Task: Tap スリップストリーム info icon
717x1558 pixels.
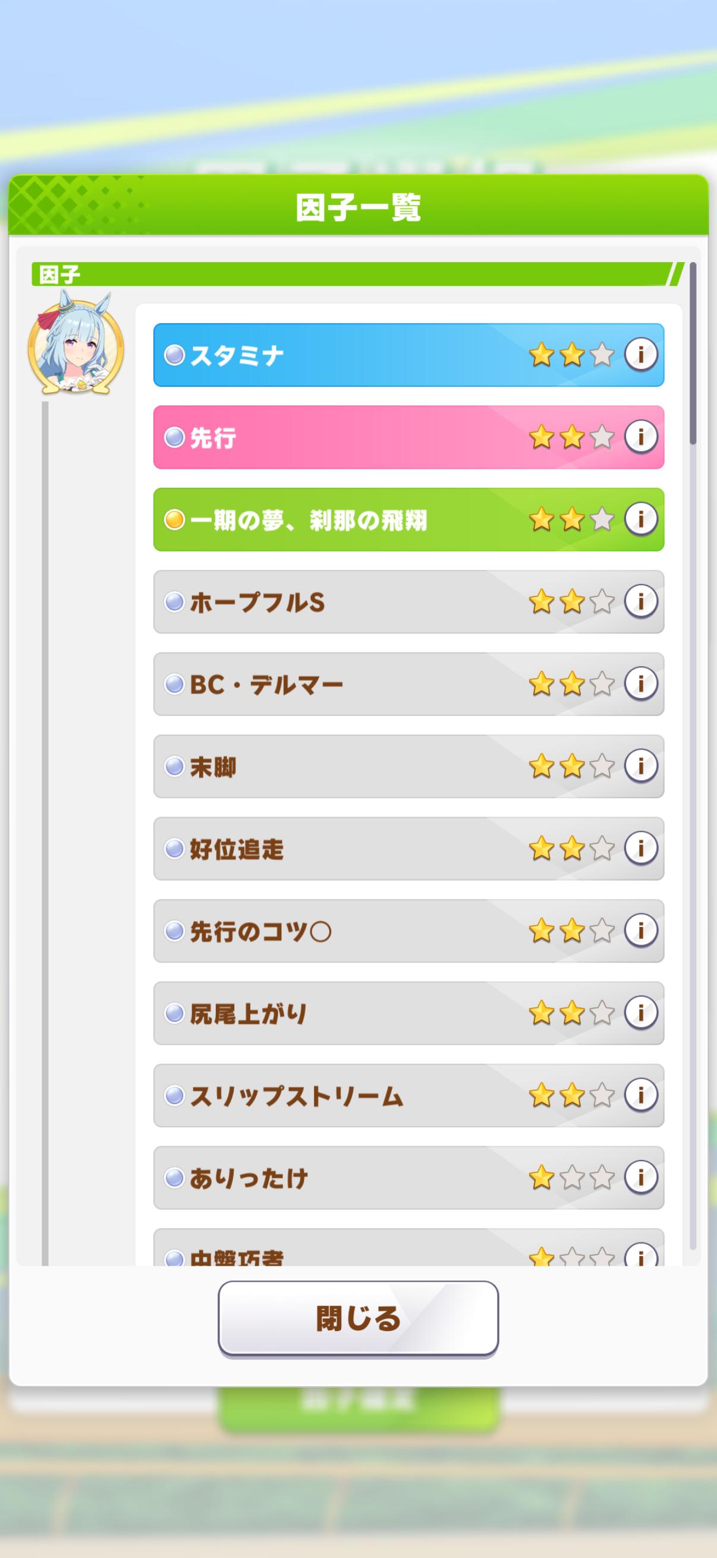Action: (x=640, y=1095)
